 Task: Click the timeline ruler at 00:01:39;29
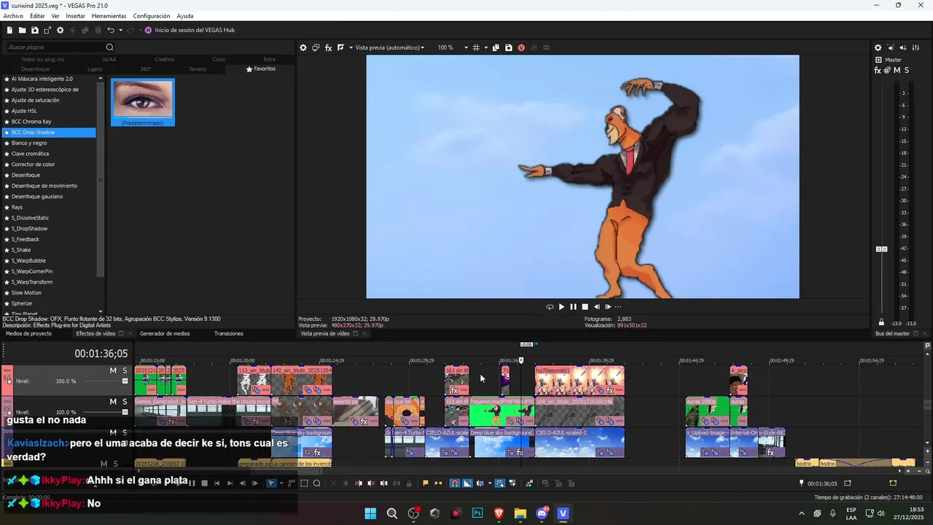point(601,360)
